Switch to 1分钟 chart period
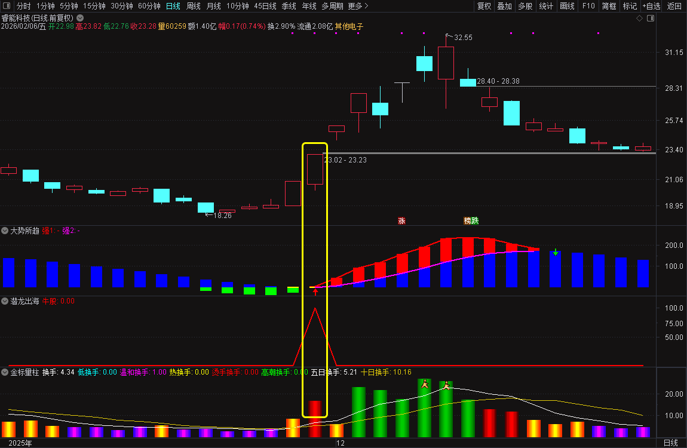687x448 pixels. tap(45, 6)
